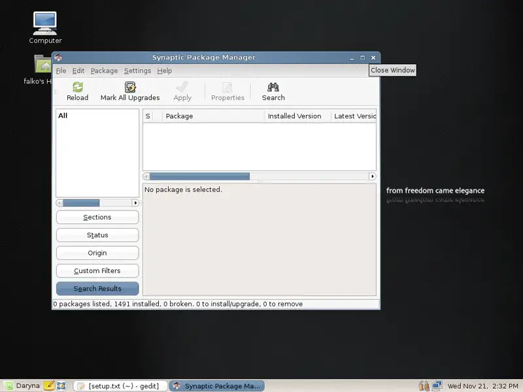Minimize the Synaptic window
This screenshot has width=523, height=392.
point(352,57)
